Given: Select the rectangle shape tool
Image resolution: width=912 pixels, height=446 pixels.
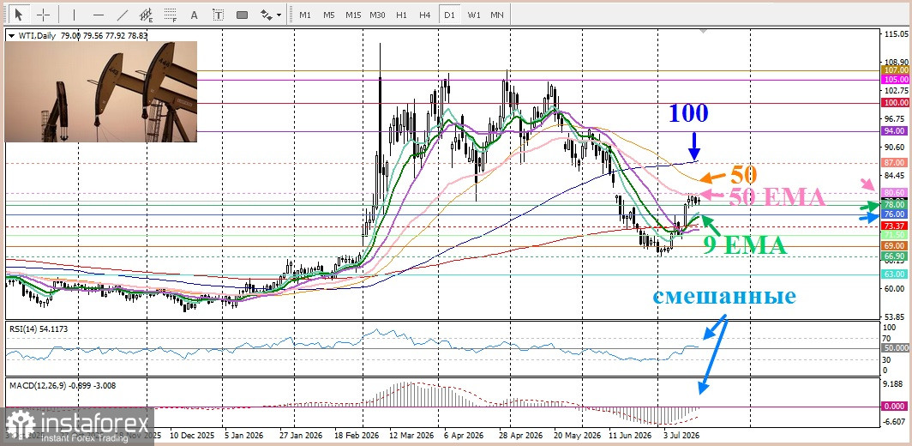Looking at the screenshot, I should coord(243,14).
